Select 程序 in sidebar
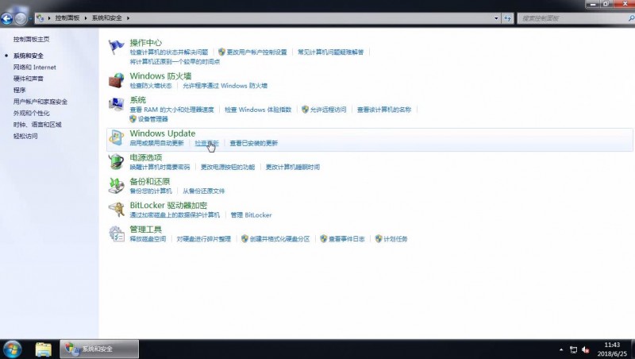 (x=19, y=90)
